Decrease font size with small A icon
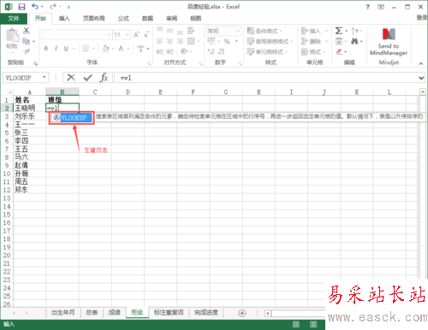This screenshot has height=330, width=428. coord(146,35)
